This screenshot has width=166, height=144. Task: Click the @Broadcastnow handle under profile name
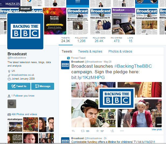coord(17,58)
